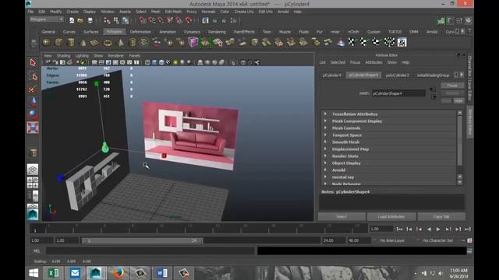Expand Tessellation Attributes section
The width and height of the screenshot is (499, 280).
pos(325,114)
